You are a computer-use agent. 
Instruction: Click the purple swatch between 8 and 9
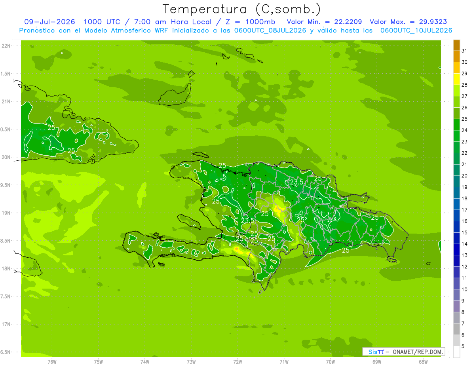click(x=456, y=306)
